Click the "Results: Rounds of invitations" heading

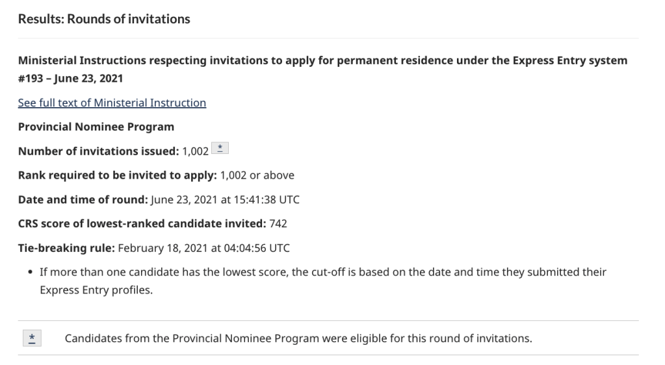(x=104, y=19)
